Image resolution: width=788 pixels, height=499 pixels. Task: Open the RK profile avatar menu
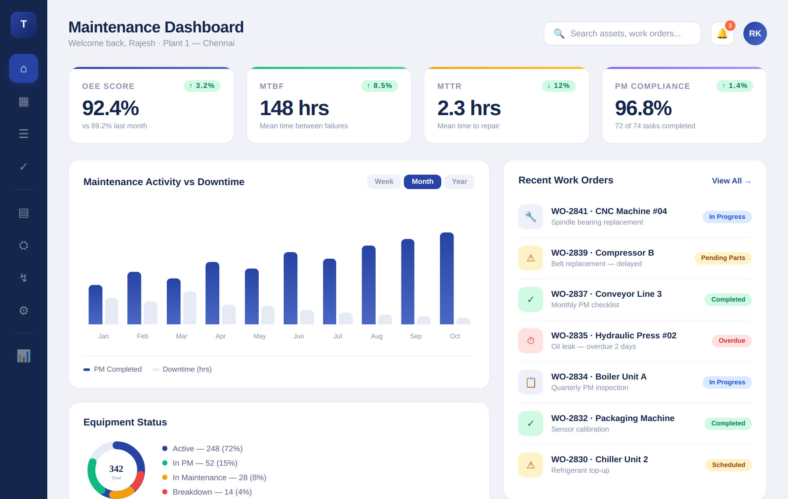[754, 33]
